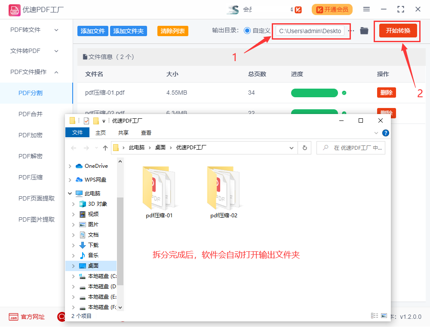Toggle large icons view in explorer status bar
Viewport: 430px width, 327px height.
click(384, 315)
